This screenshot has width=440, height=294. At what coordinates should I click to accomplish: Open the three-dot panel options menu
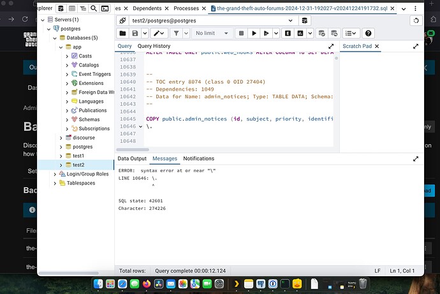point(415,9)
